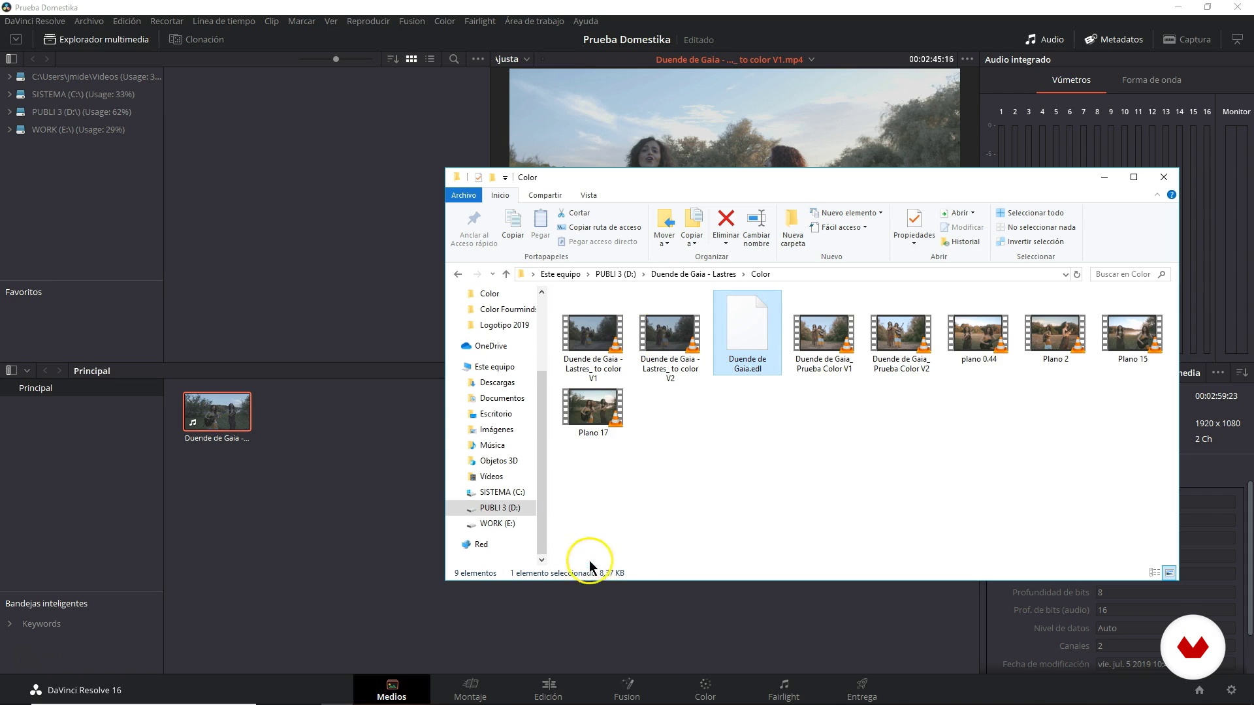1254x705 pixels.
Task: Refresh the Explorer folder view
Action: 1077,274
